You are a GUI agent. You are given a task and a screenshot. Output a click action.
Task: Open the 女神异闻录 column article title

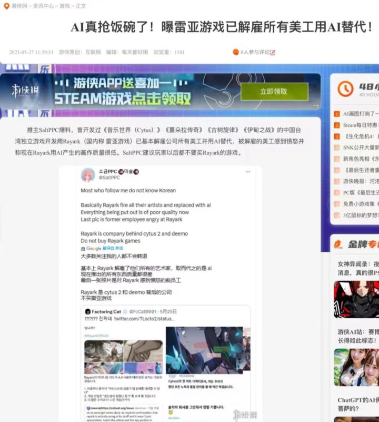358,268
